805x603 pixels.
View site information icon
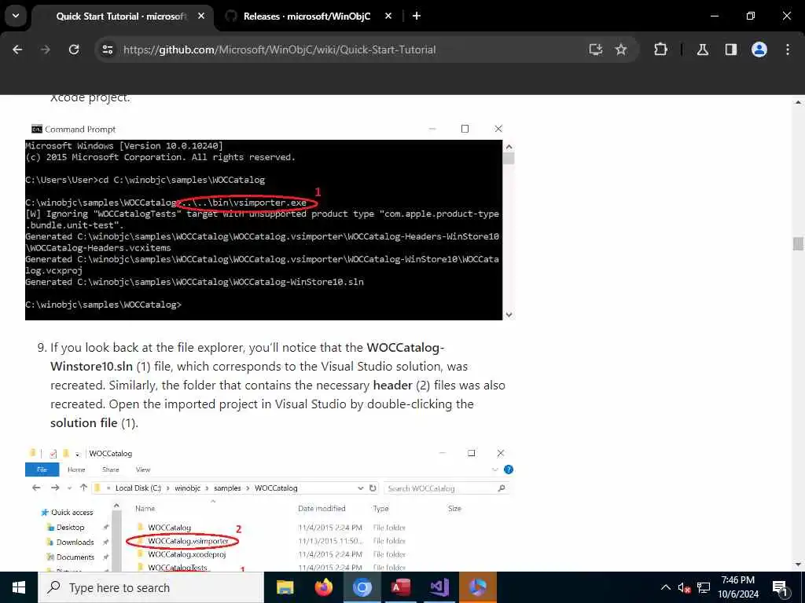(107, 49)
